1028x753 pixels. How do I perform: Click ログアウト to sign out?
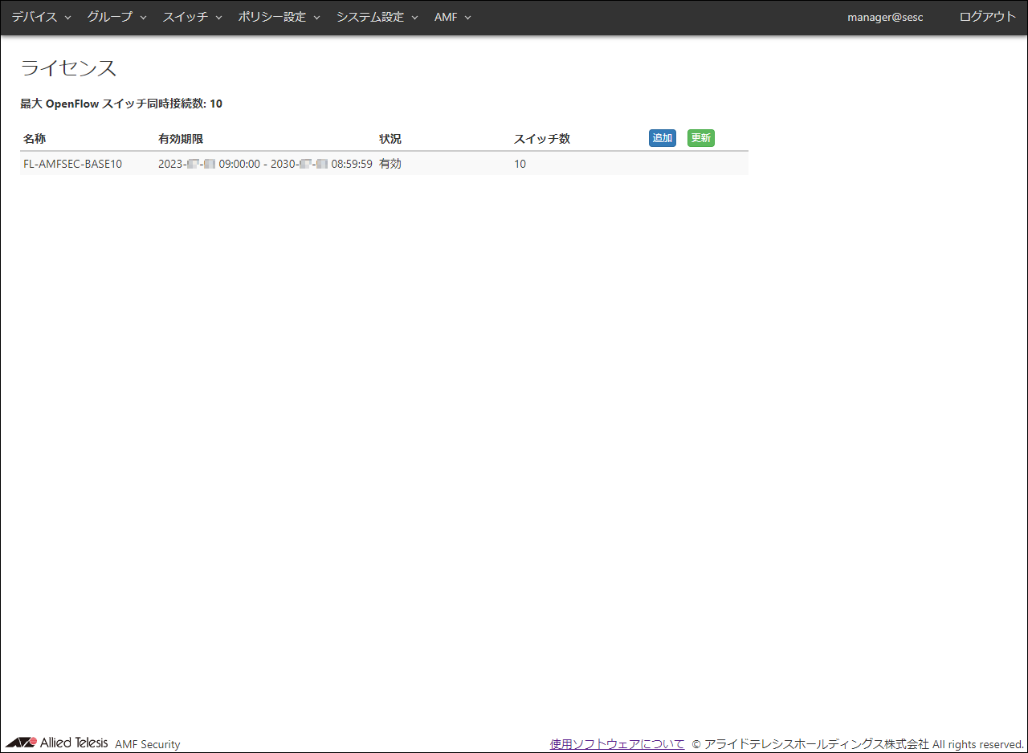coord(987,17)
